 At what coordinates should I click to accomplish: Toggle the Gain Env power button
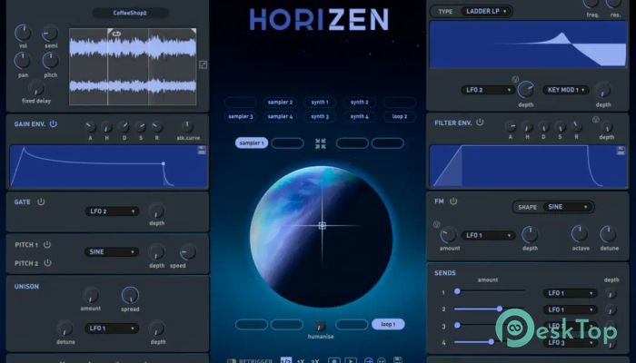click(54, 123)
